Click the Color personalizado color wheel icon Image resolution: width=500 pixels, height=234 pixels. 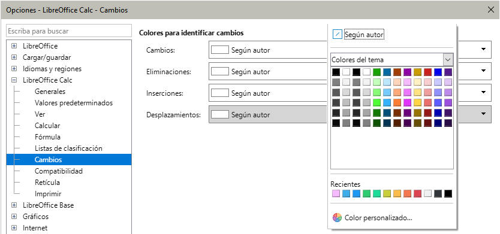[x=337, y=218]
